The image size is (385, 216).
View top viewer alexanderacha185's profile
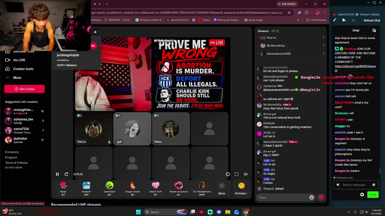[x=279, y=54]
